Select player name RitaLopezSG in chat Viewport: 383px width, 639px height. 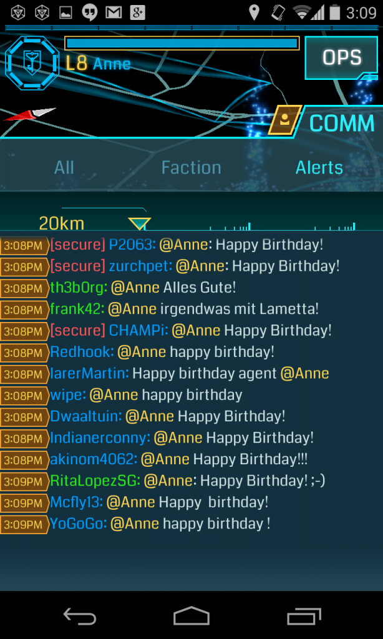[95, 481]
